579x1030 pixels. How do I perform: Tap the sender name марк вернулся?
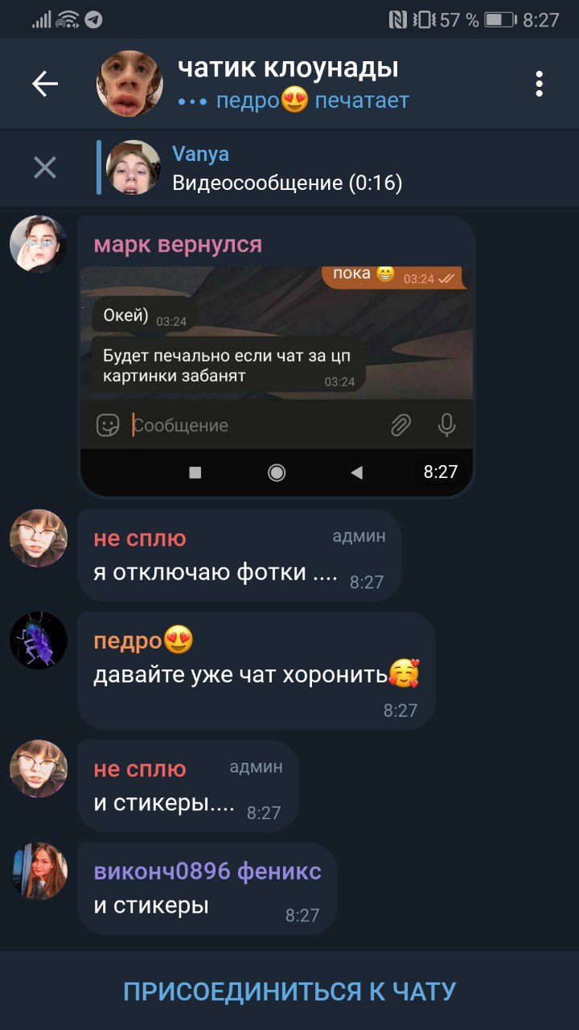coord(178,245)
